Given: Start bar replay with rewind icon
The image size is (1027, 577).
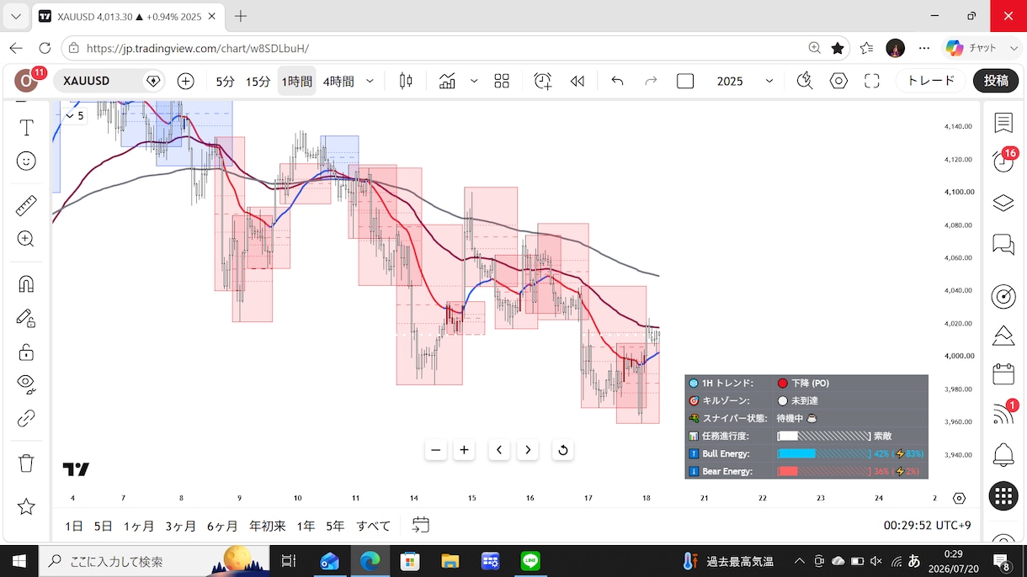Looking at the screenshot, I should point(577,81).
